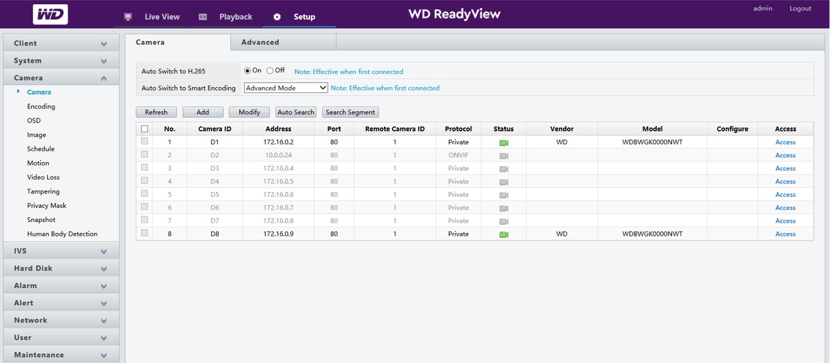Open the Smart Encoding mode dropdown

pos(286,88)
